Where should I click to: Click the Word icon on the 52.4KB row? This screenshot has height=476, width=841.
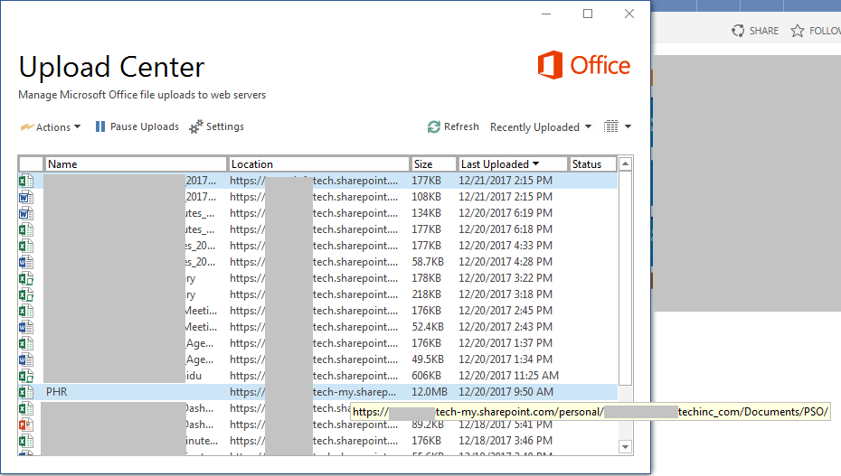(x=25, y=327)
